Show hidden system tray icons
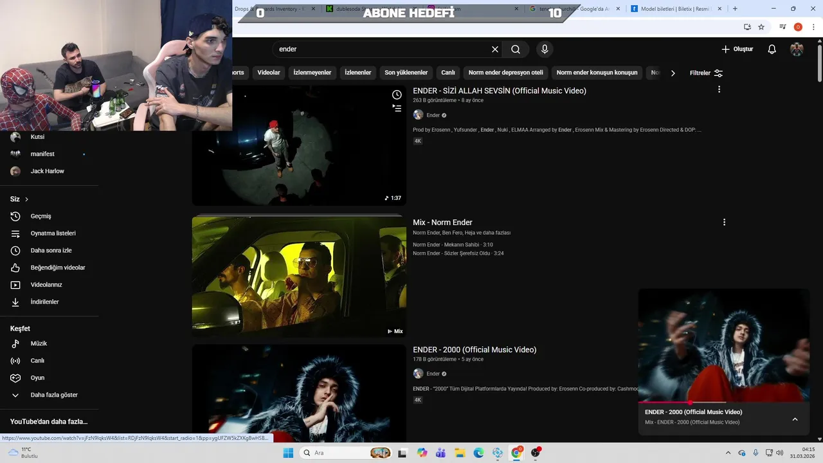Screen dimensions: 823x463 [728, 453]
